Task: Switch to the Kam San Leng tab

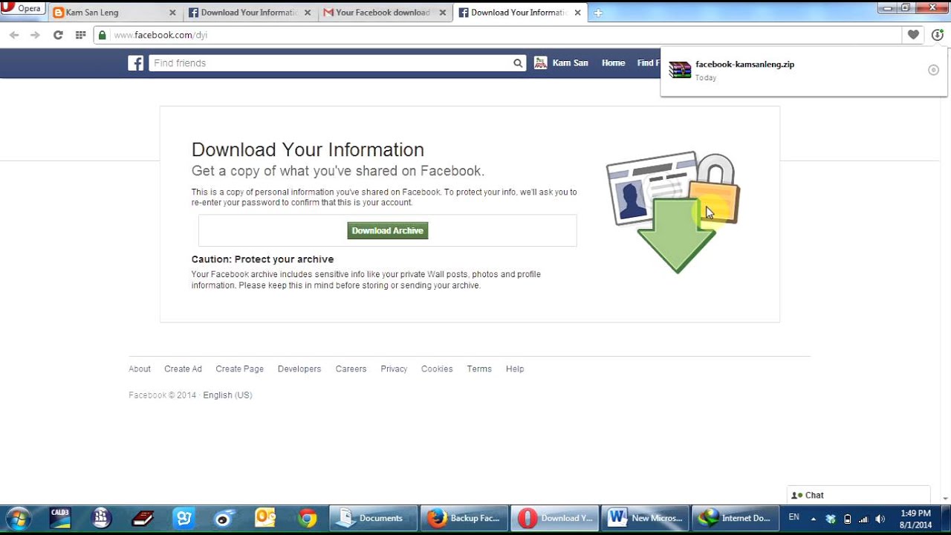Action: (115, 13)
